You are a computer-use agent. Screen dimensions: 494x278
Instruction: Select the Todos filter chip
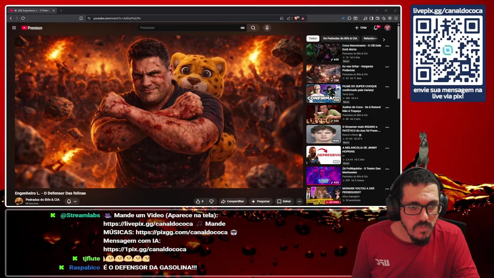[313, 38]
